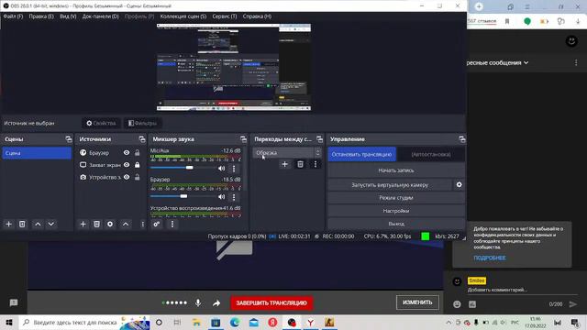
Task: Enable Режим студии
Action: (396, 198)
